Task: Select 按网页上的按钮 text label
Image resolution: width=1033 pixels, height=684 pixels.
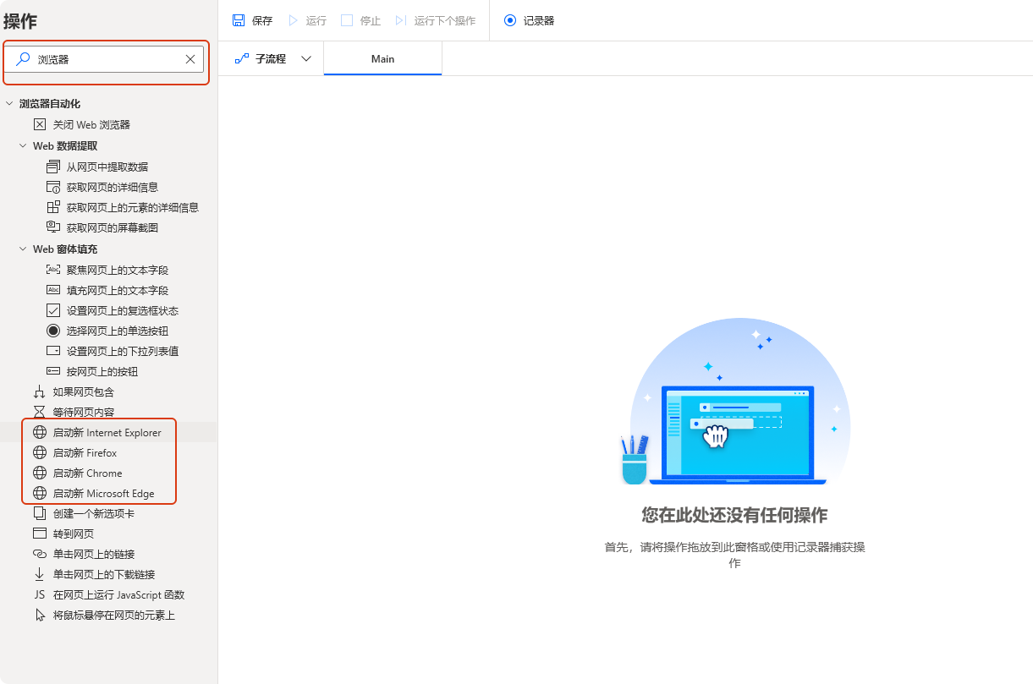Action: (102, 372)
